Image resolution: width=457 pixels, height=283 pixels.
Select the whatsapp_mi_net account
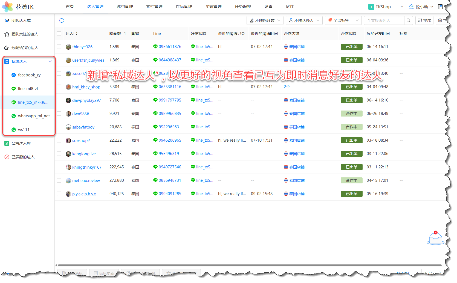[x=34, y=116]
